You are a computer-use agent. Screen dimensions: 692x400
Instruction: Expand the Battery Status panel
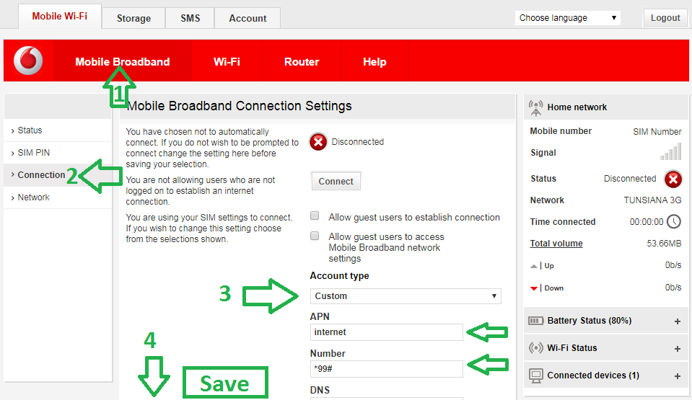tap(678, 321)
